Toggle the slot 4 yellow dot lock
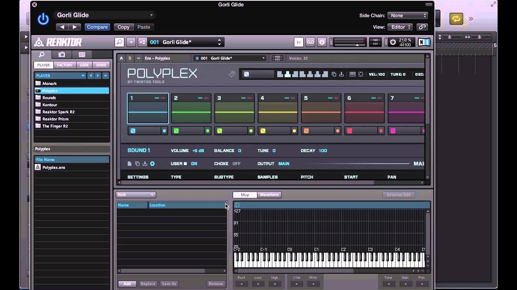The image size is (517, 290). [x=294, y=131]
